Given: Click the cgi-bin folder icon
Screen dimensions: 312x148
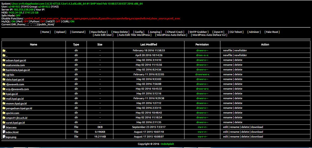Looking at the screenshot, I should tap(4, 75).
